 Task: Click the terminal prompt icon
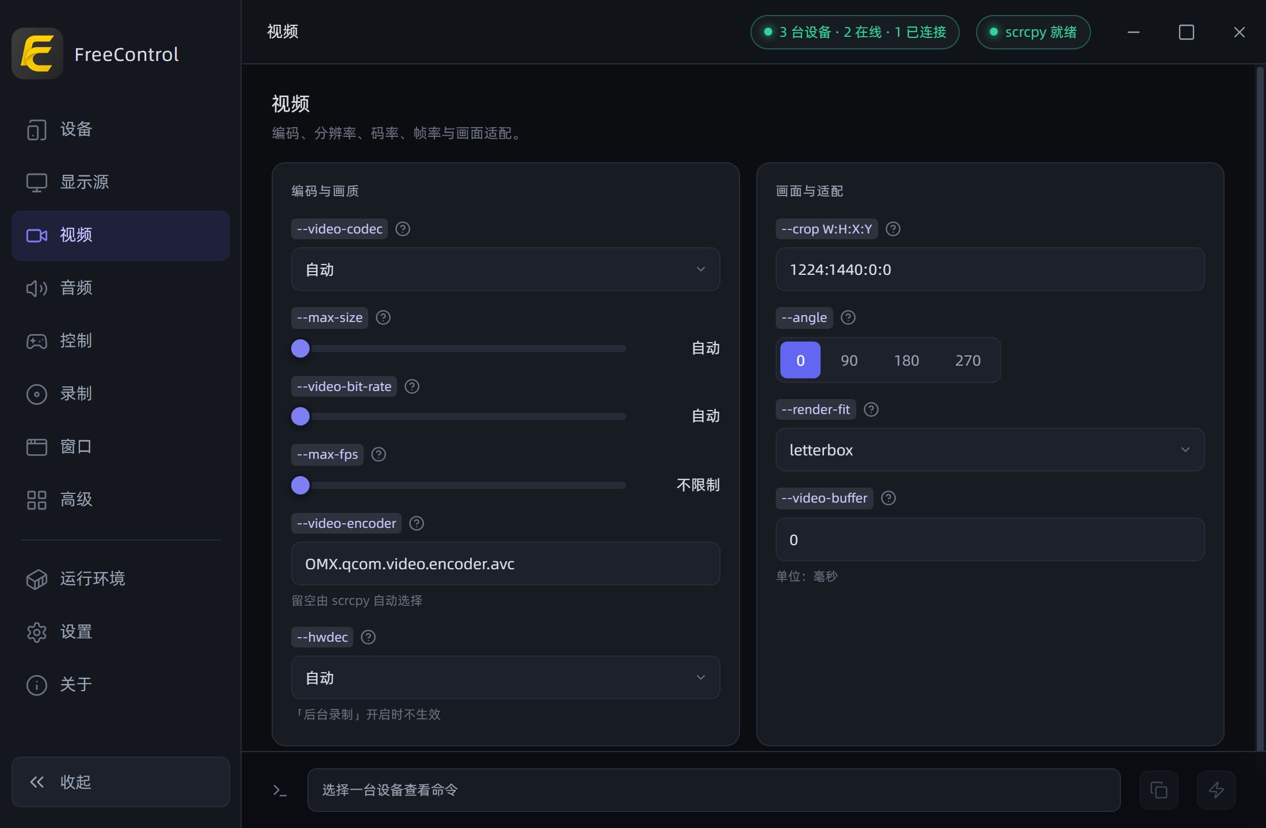(280, 791)
